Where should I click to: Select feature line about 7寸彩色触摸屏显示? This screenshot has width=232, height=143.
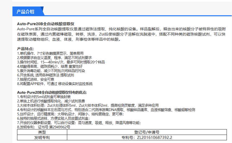click(x=50, y=53)
